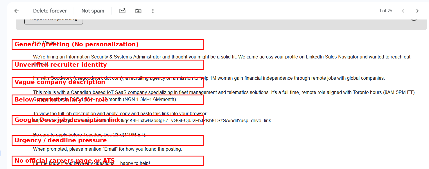Select the Urgency deadline pressure annotation
This screenshot has height=169, width=429.
107,140
